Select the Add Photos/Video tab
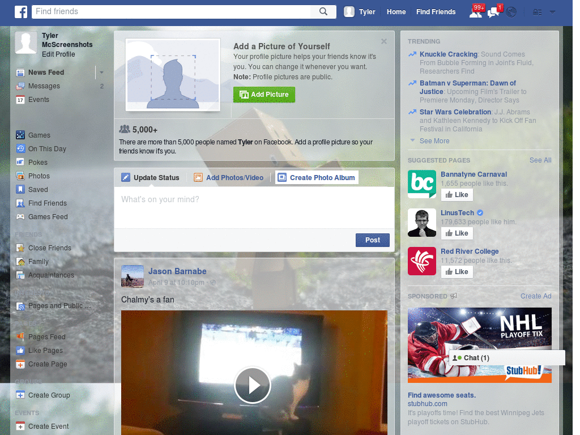 229,178
